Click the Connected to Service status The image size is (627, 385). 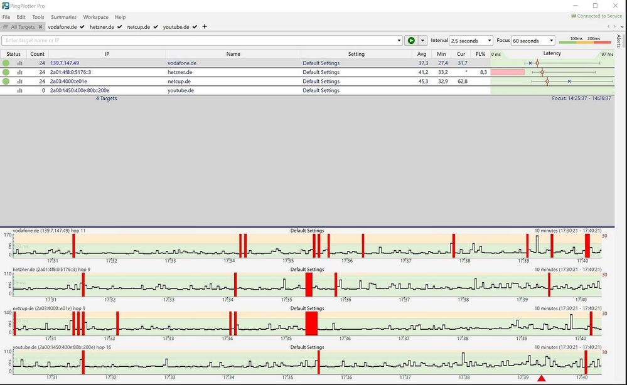click(x=597, y=16)
